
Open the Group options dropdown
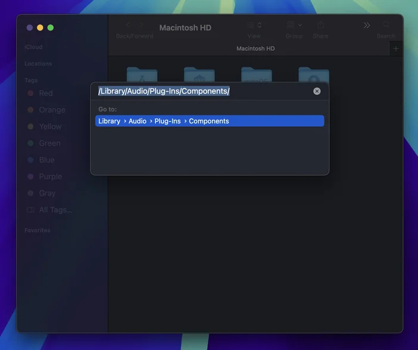click(294, 26)
